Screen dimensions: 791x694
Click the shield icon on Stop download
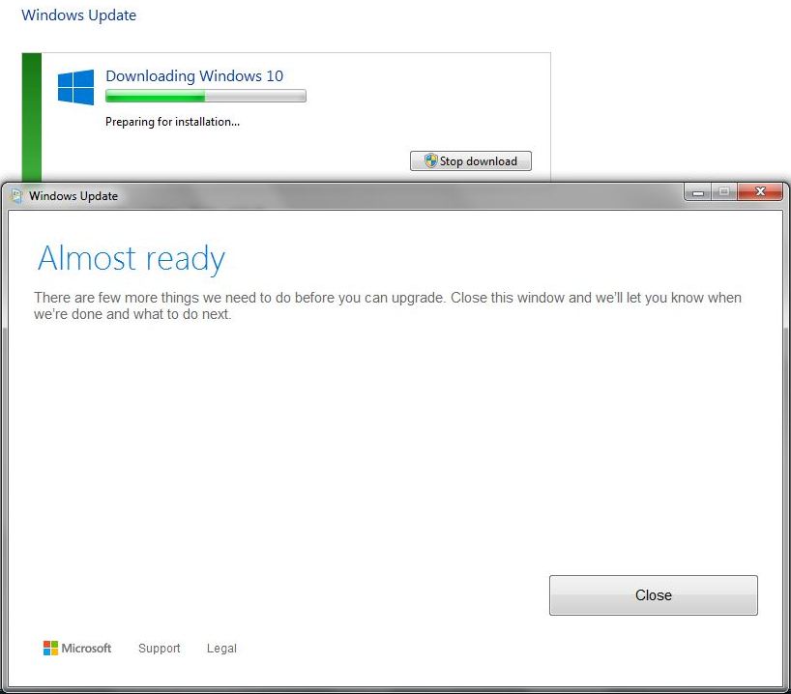(x=431, y=160)
